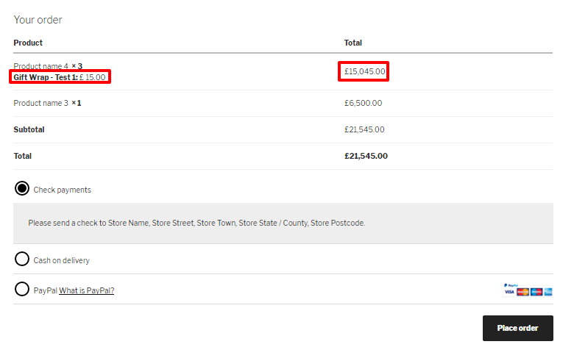Click the small PayPal logo above the cards

[x=511, y=284]
